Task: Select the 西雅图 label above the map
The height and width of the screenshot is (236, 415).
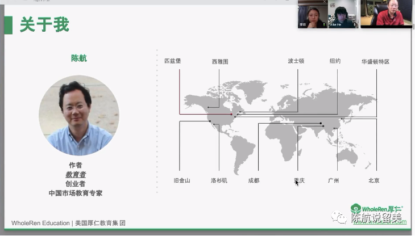Action: tap(220, 61)
